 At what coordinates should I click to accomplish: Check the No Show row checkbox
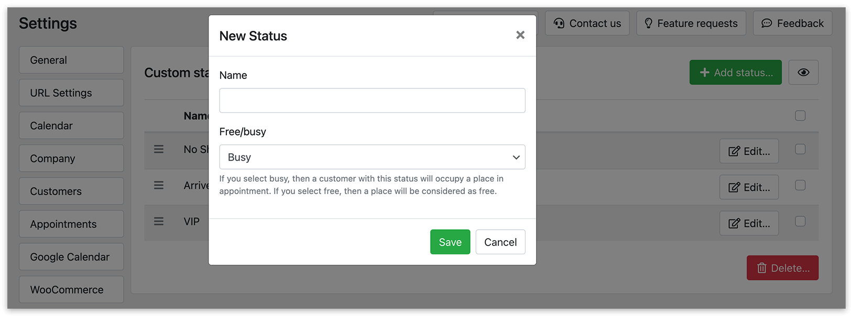[x=800, y=149]
